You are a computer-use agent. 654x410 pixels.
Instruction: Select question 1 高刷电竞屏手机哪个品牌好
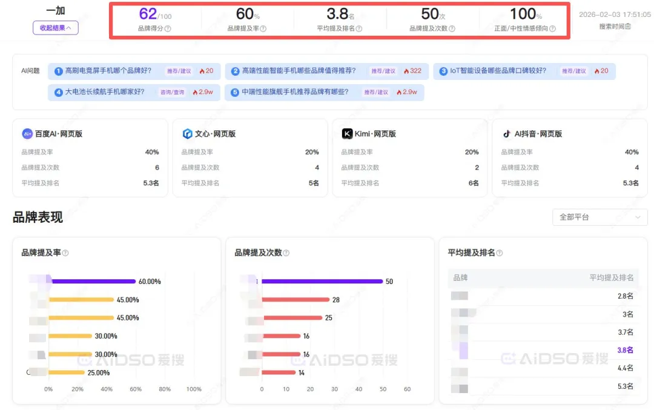point(108,71)
